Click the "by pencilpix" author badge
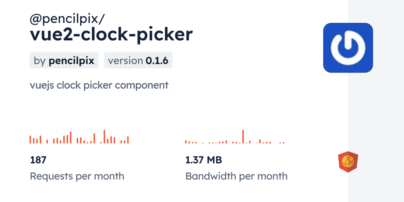The width and height of the screenshot is (404, 202). (x=64, y=60)
